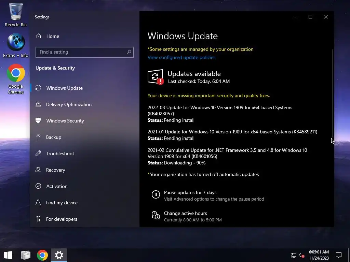Click the Troubleshoot wrench icon
This screenshot has width=350, height=262.
tap(38, 153)
